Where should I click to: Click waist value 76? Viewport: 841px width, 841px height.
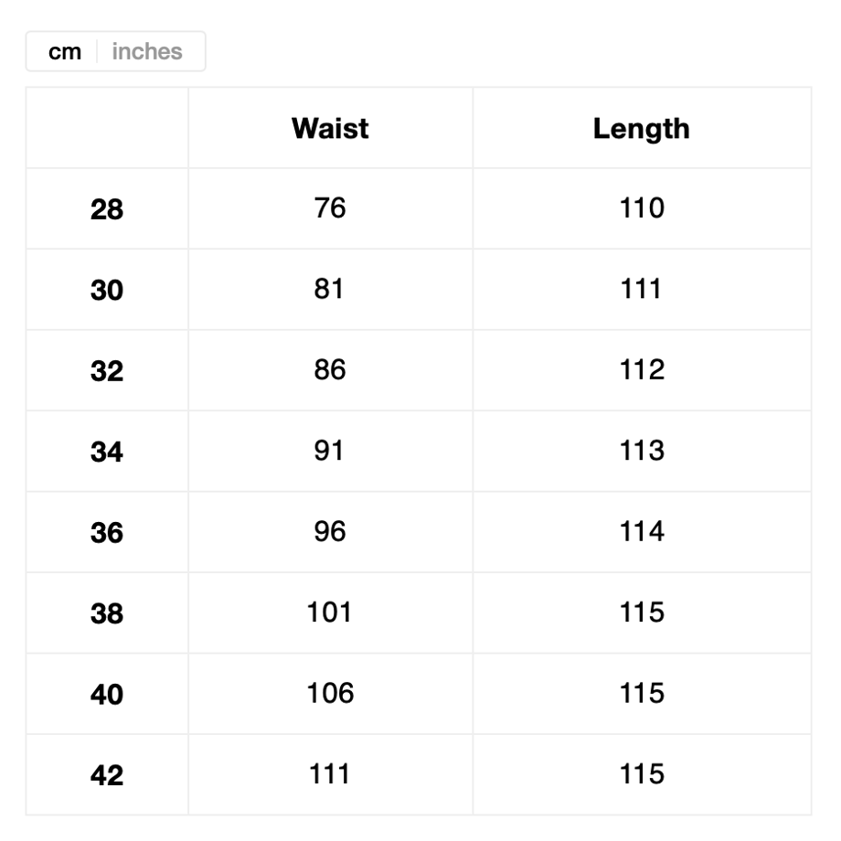330,208
